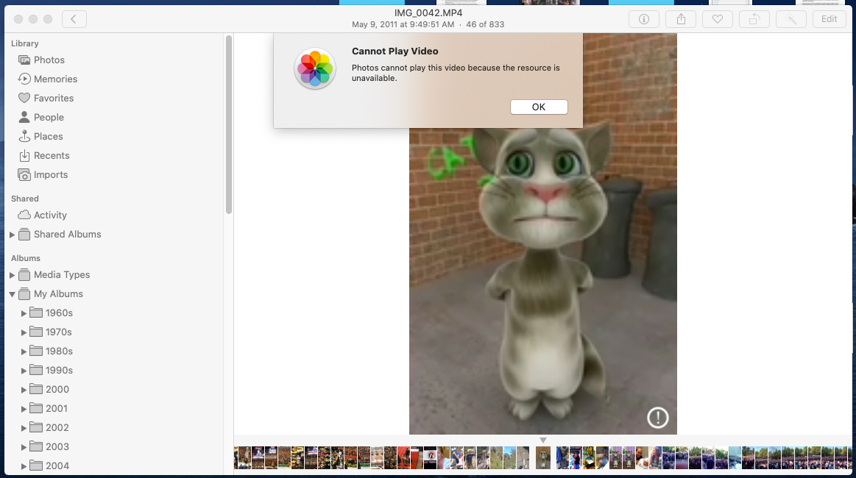Open Memories in the sidebar
Viewport: 856px width, 478px height.
(x=56, y=79)
